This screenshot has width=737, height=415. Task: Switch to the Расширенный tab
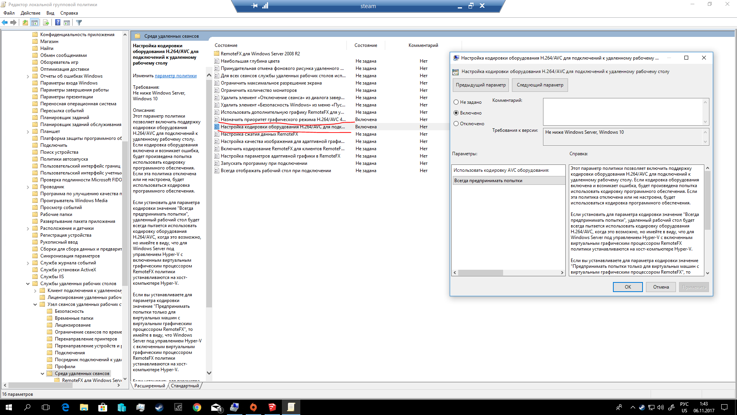150,386
